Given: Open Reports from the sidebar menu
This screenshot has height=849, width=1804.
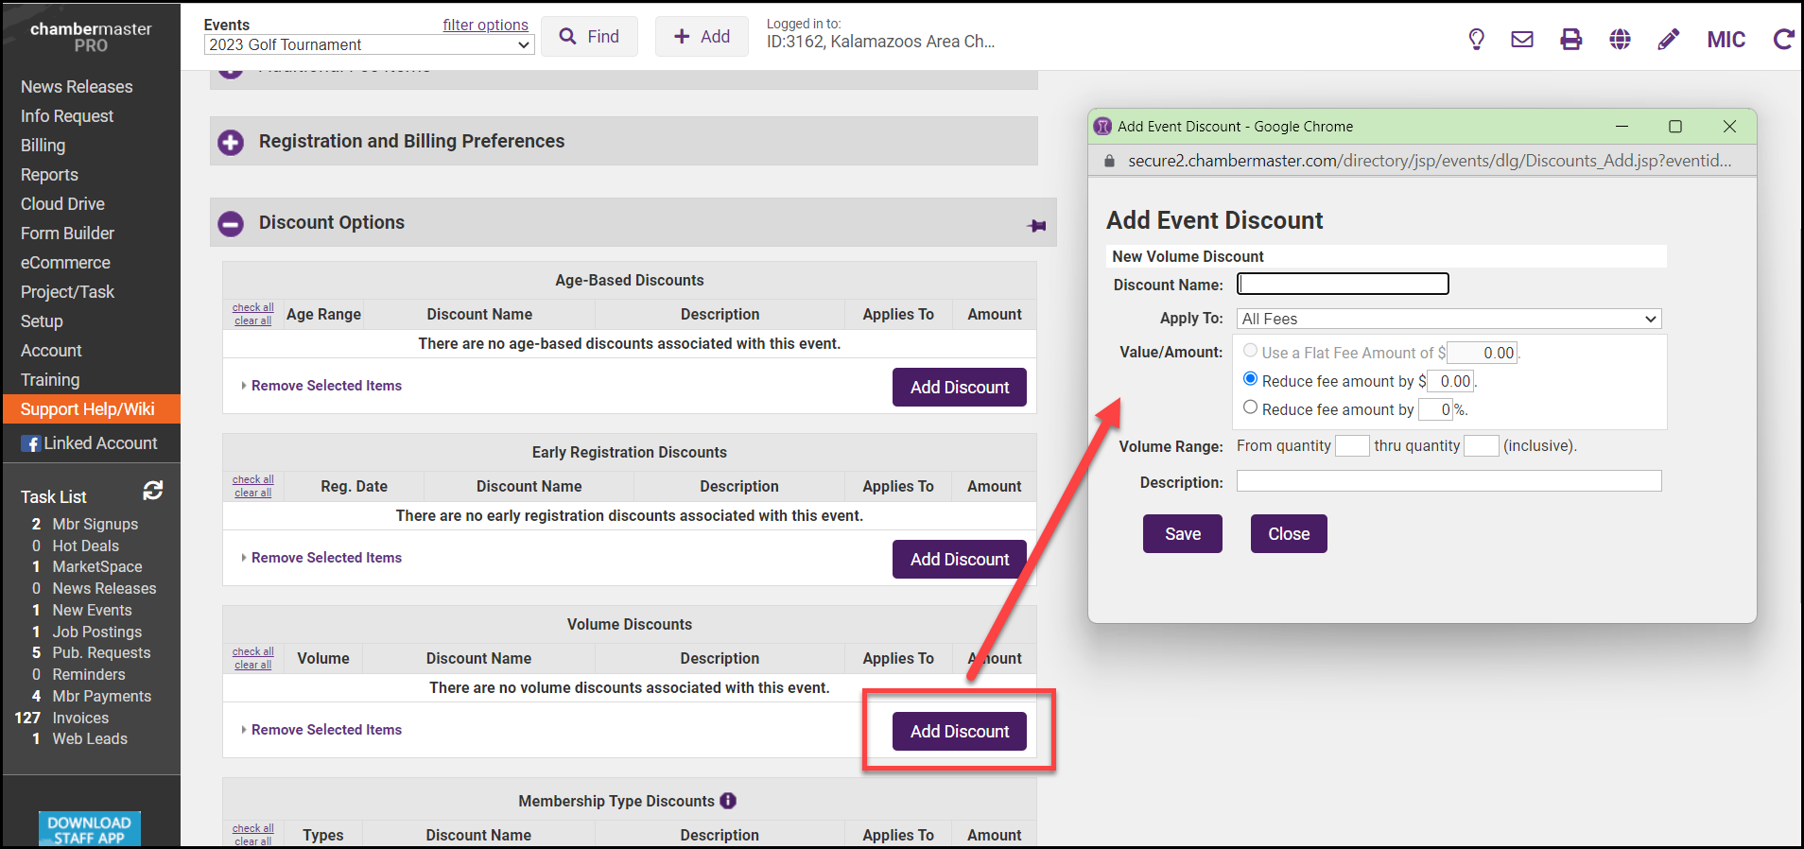Looking at the screenshot, I should [49, 175].
